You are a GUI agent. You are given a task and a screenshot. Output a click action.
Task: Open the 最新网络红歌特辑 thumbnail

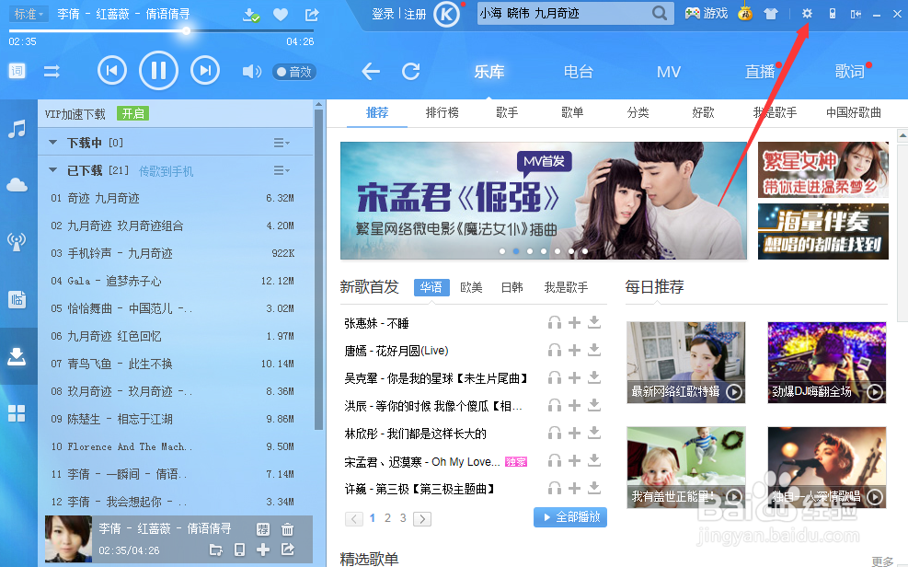coord(685,363)
